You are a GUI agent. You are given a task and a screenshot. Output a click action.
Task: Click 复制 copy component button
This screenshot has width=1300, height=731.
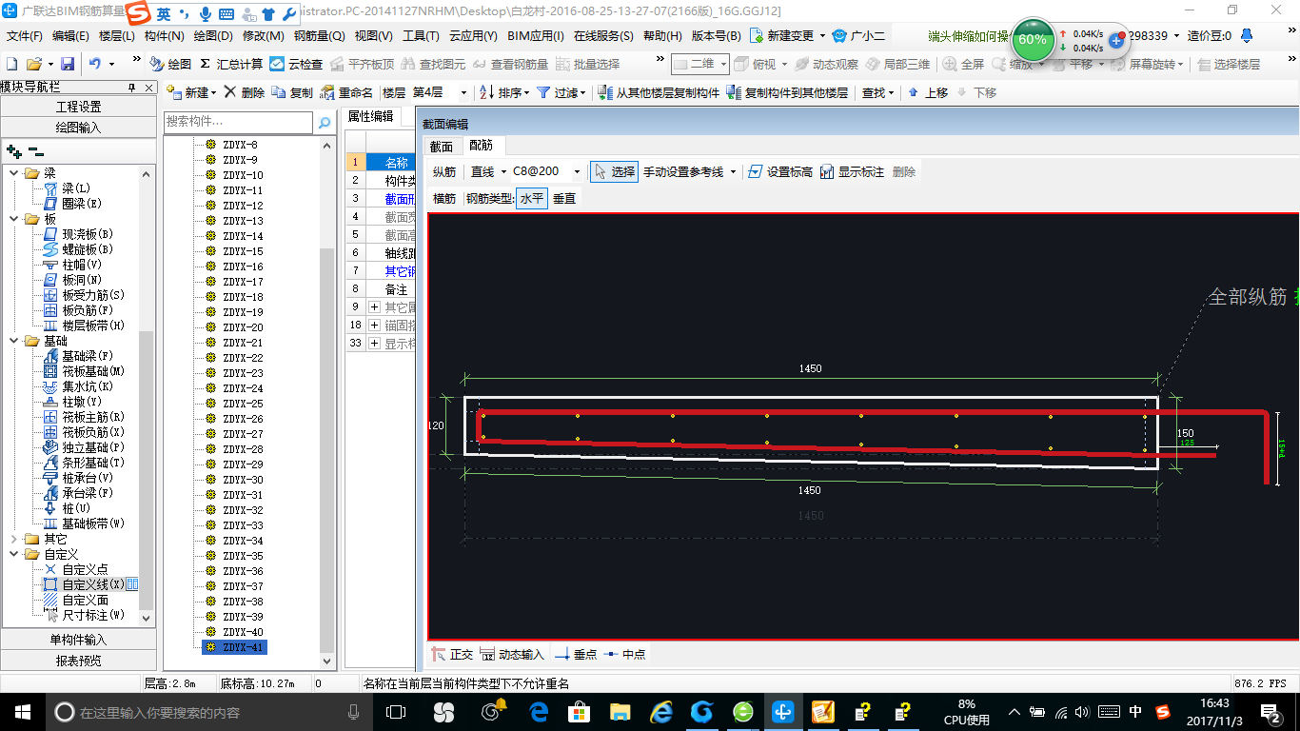point(292,92)
